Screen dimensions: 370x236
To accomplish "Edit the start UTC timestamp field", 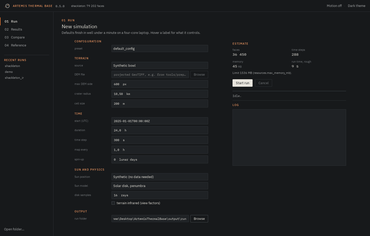I will pyautogui.click(x=160, y=121).
